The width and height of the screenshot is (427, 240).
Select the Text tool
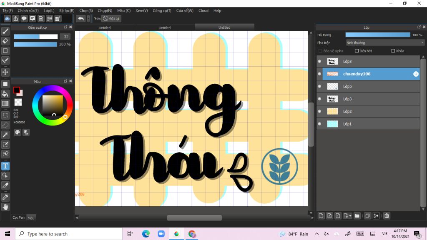pyautogui.click(x=5, y=166)
